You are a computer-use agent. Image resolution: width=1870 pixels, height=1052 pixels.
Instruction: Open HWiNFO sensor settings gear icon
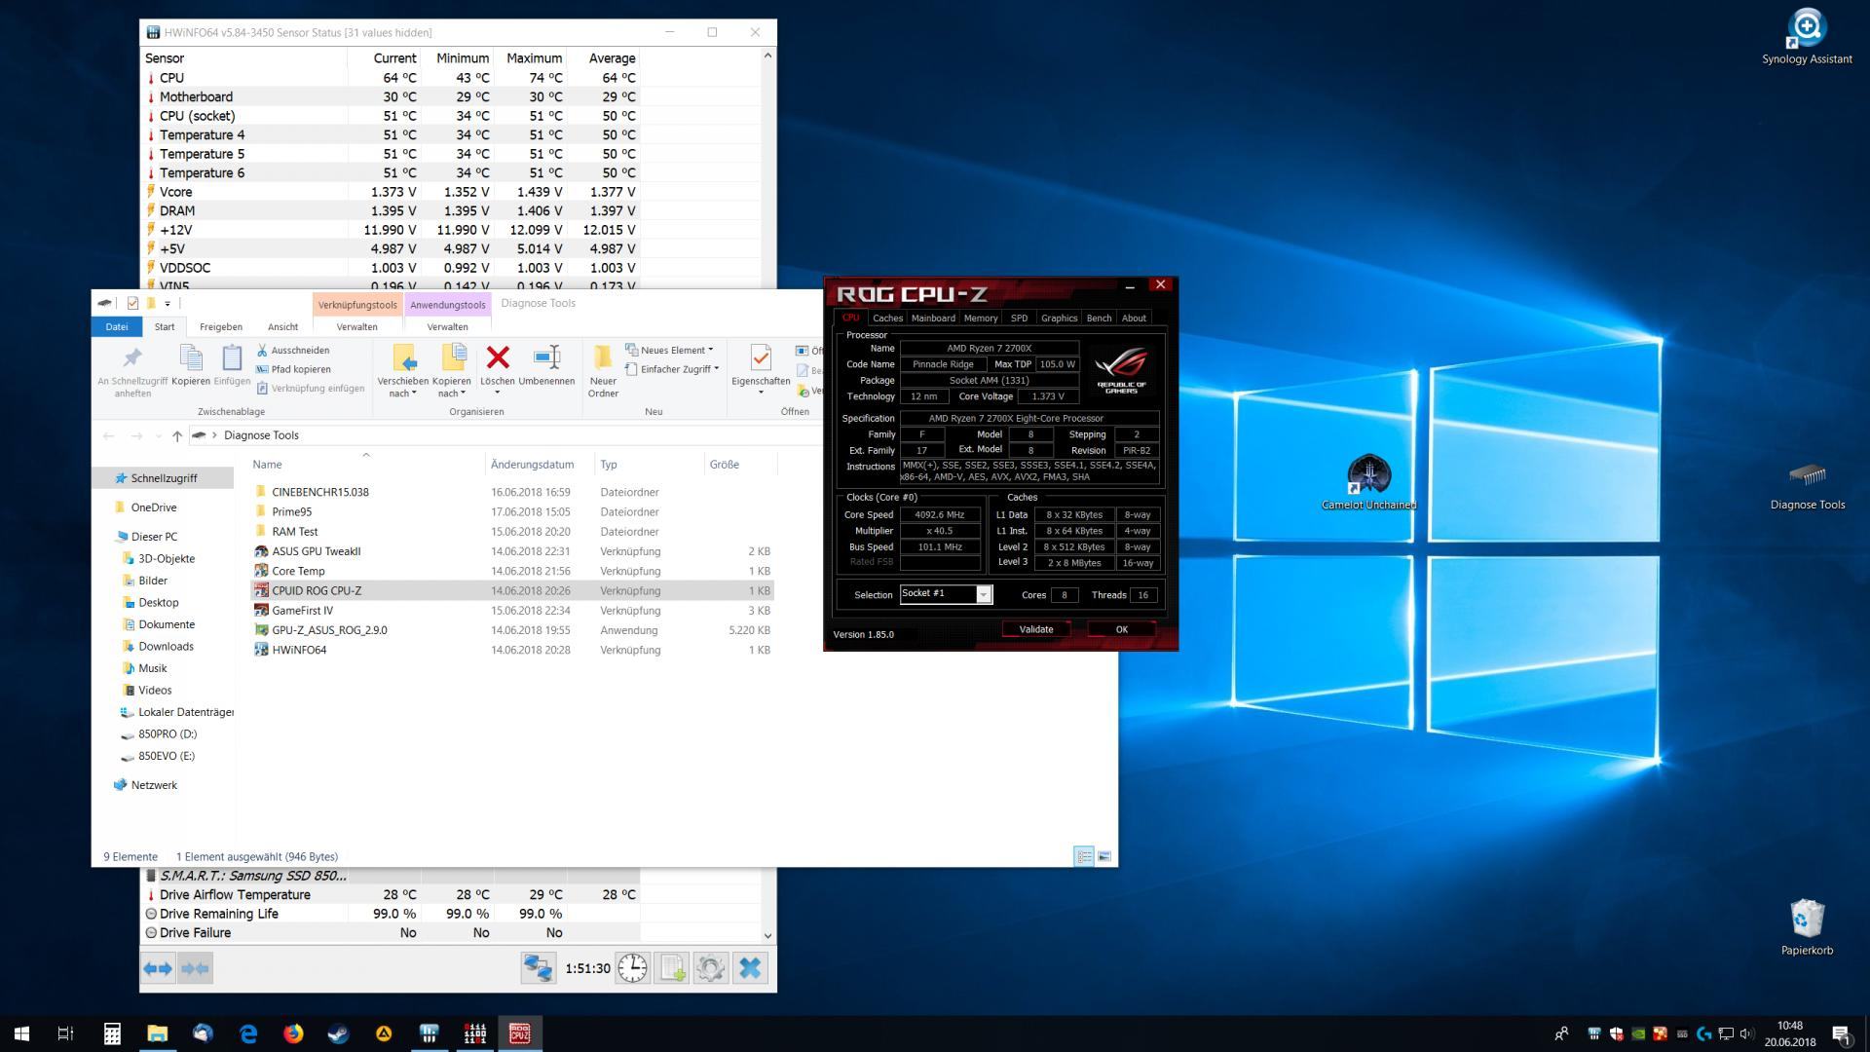pyautogui.click(x=711, y=968)
